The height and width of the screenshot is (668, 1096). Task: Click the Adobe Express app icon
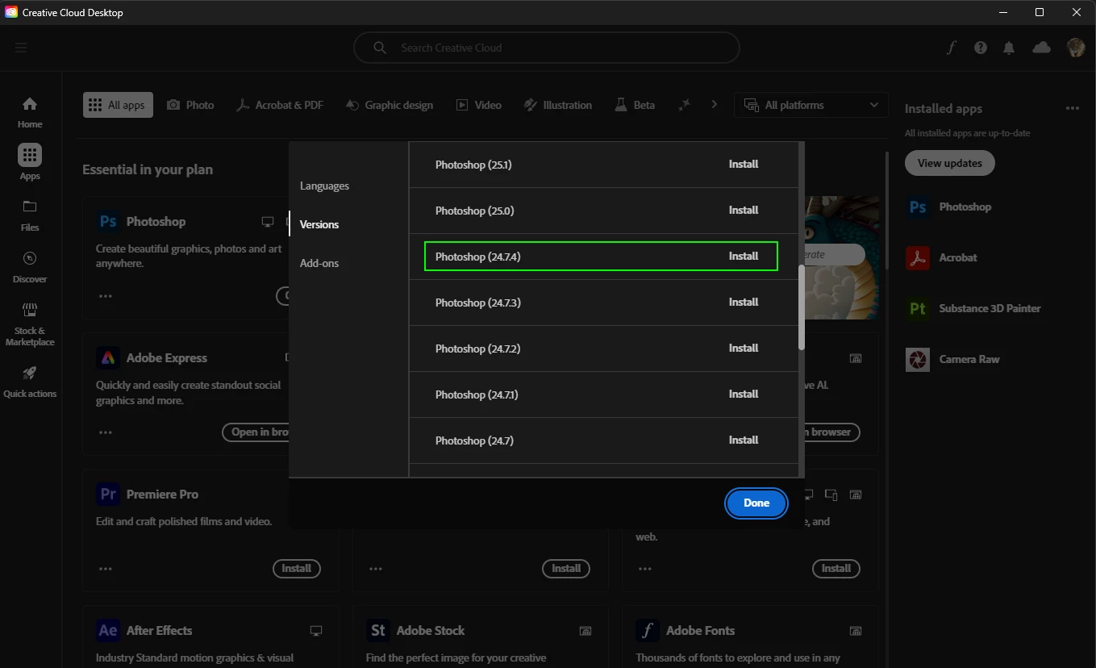pos(108,357)
